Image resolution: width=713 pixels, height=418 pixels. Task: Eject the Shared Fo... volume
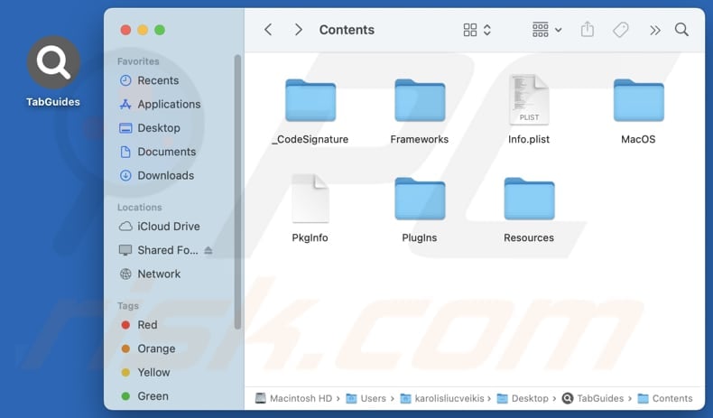point(208,250)
